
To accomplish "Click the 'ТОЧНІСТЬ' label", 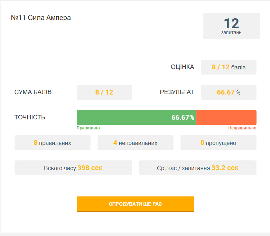I will 30,117.
